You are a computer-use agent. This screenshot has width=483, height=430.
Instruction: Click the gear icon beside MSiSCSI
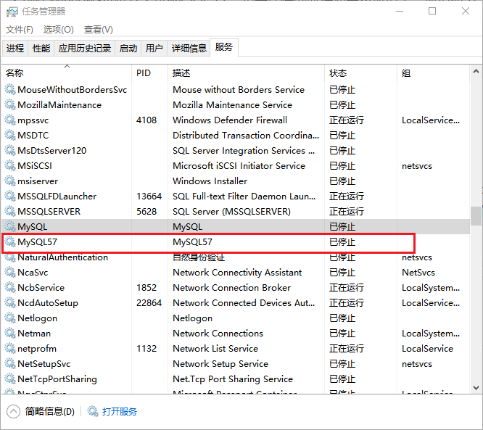tap(10, 166)
